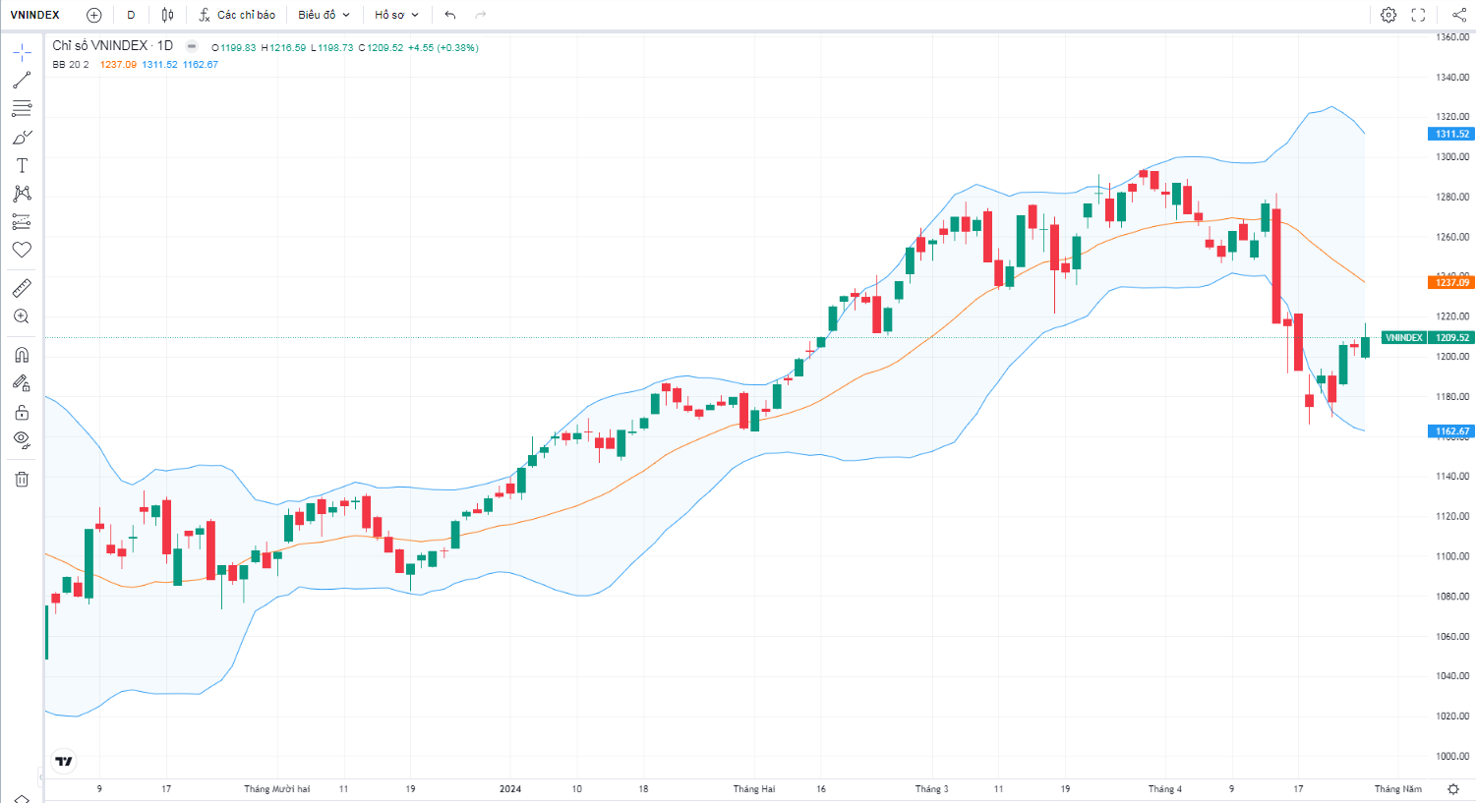Click the Chỉ số VNINDEX · 1D legend title

pos(112,45)
